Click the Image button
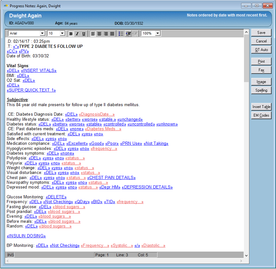Screen dimensions: 276x269 click(x=261, y=82)
